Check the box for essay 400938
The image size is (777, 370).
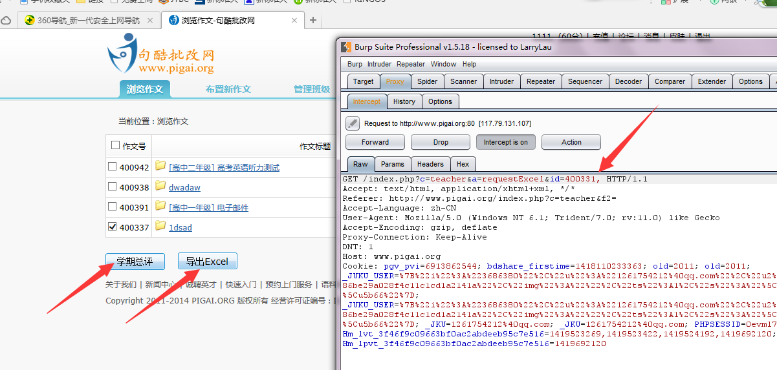point(113,187)
